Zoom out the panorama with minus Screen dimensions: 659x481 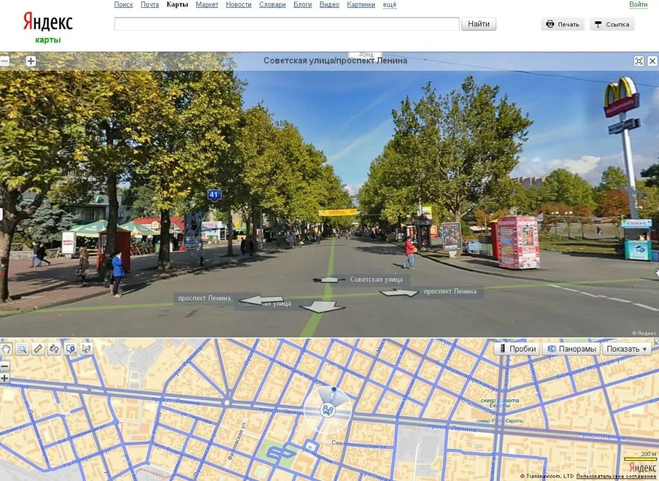click(4, 61)
